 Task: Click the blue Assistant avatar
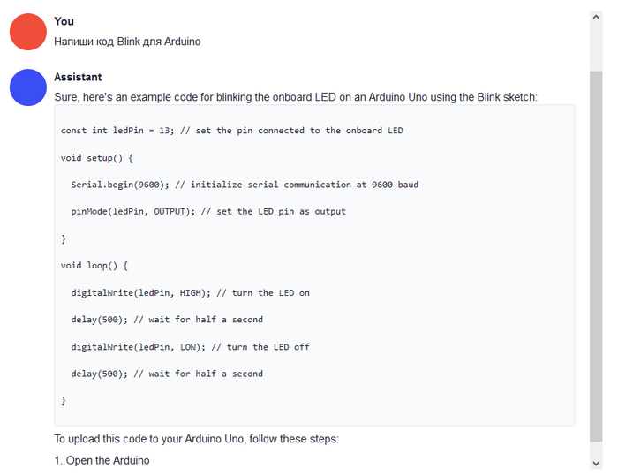click(x=27, y=87)
